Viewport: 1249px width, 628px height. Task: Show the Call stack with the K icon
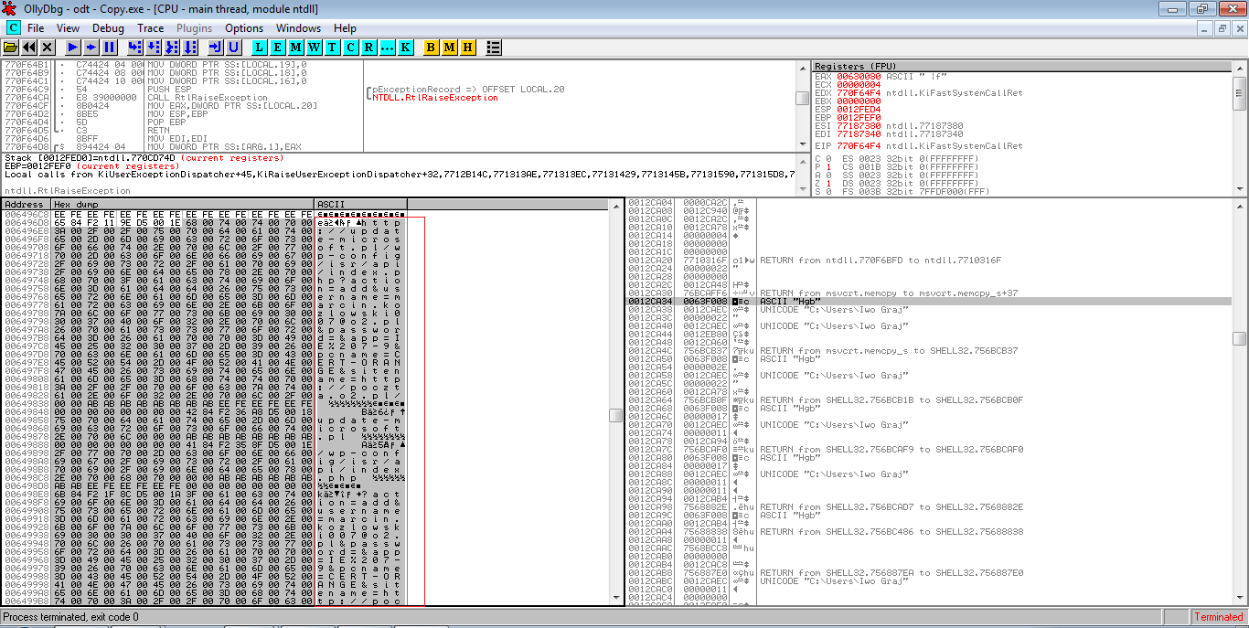pos(405,47)
